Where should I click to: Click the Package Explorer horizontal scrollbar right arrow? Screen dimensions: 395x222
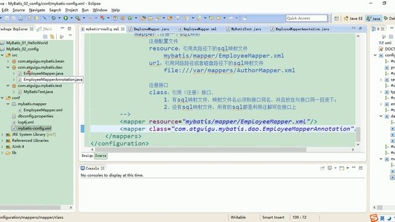coord(71,207)
